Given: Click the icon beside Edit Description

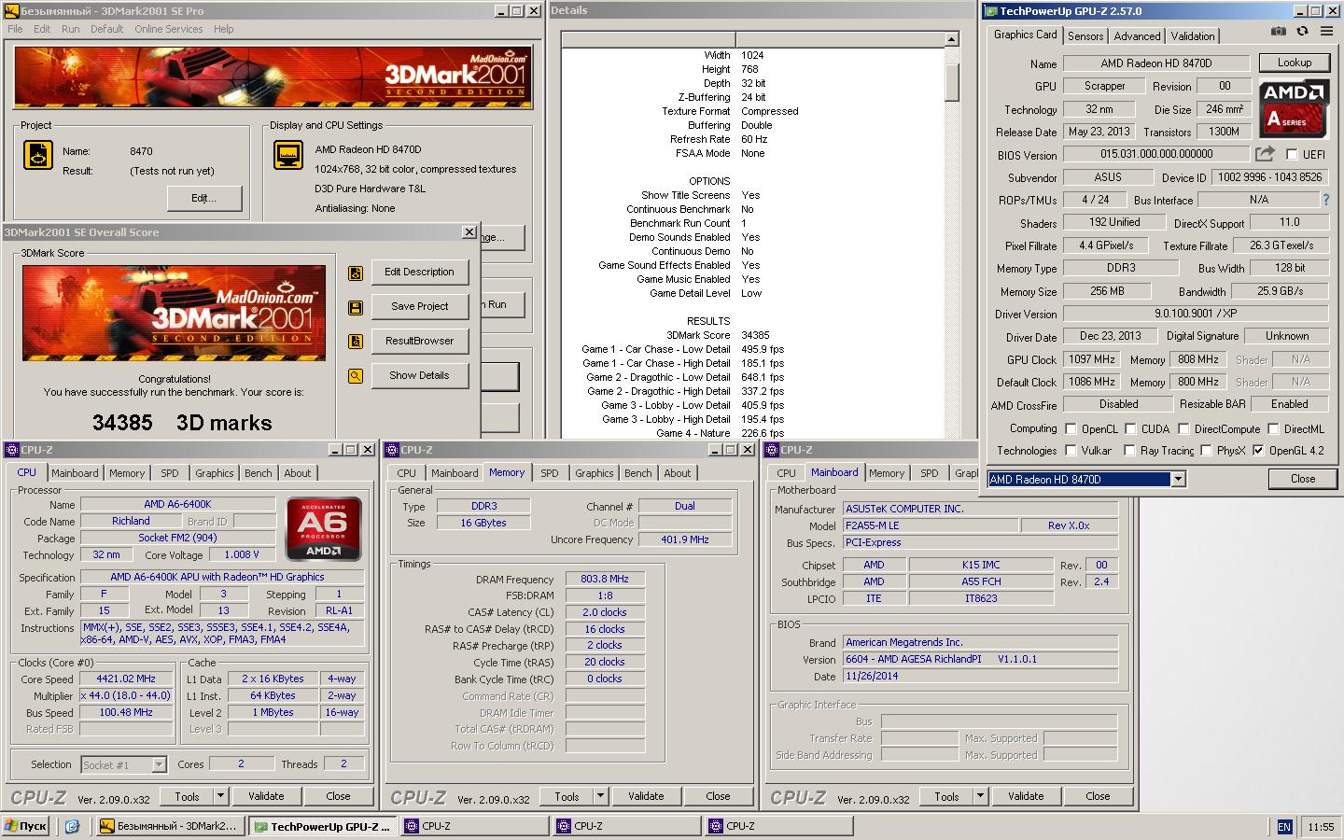Looking at the screenshot, I should 356,273.
